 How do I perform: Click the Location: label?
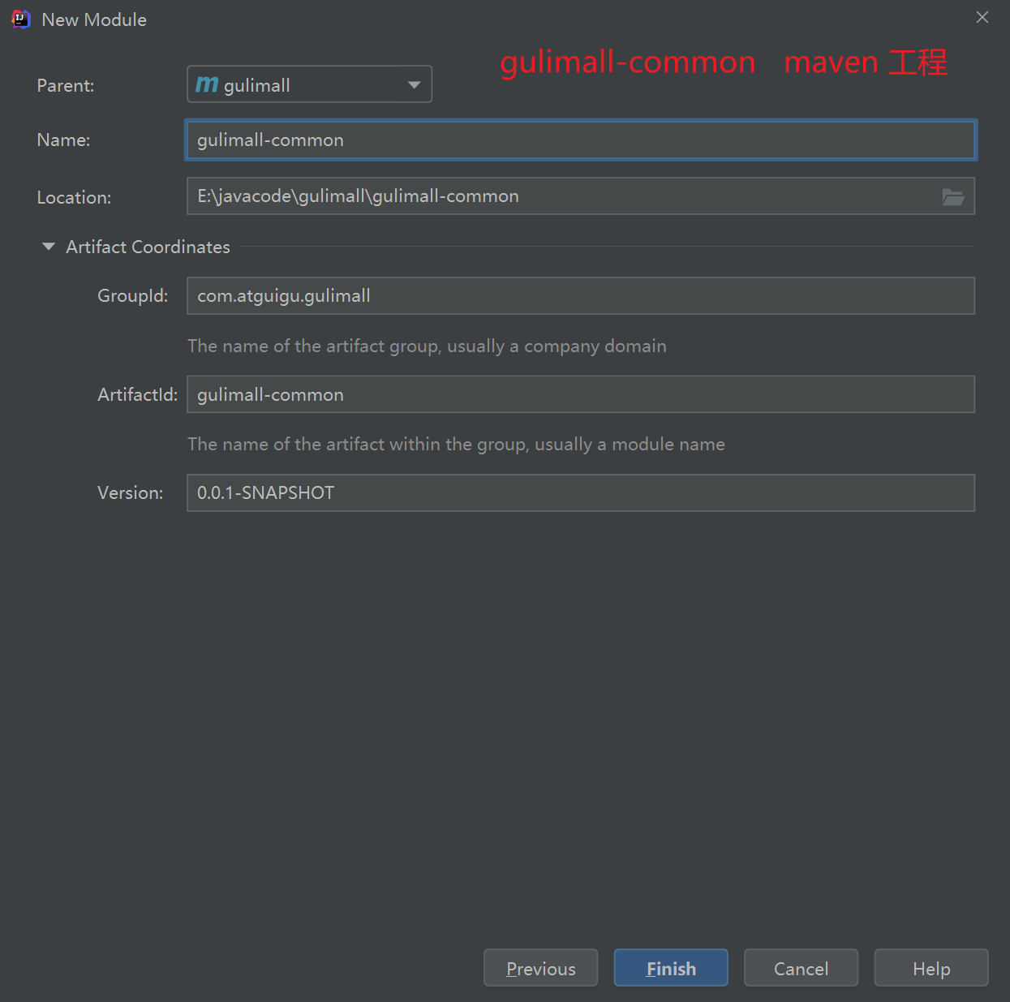[x=74, y=197]
